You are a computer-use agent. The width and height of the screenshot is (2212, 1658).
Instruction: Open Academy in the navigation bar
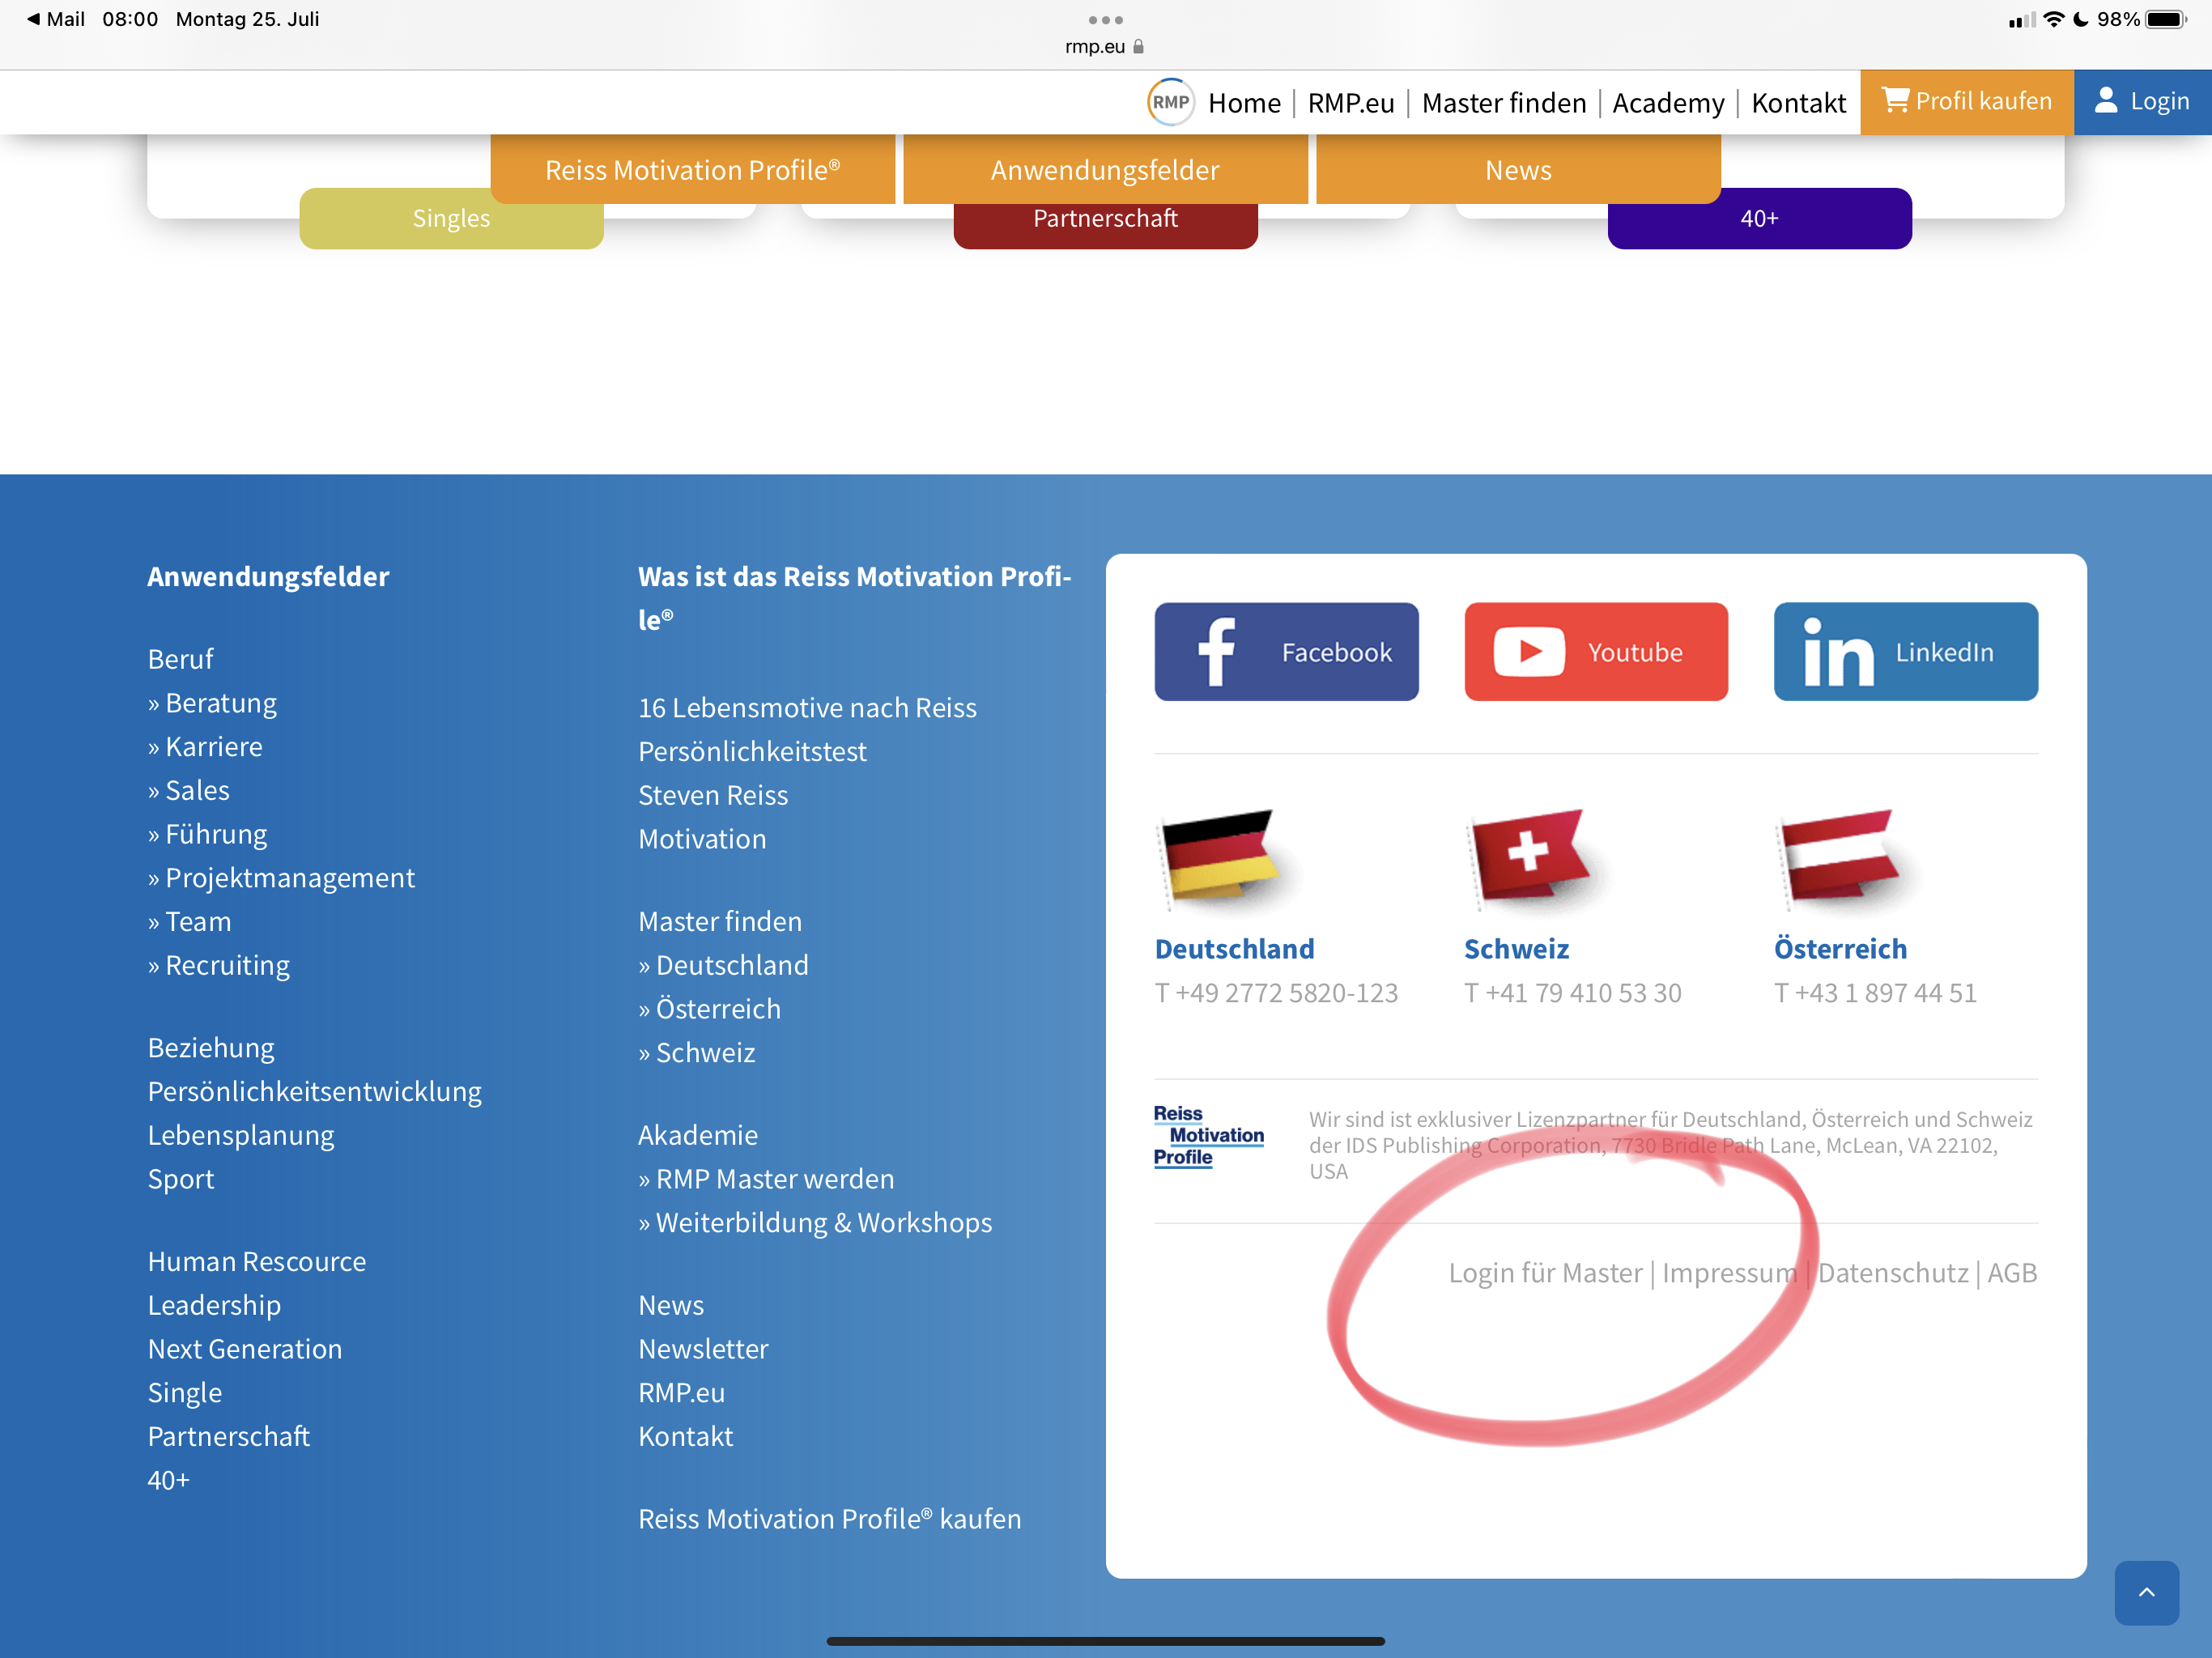click(x=1668, y=103)
